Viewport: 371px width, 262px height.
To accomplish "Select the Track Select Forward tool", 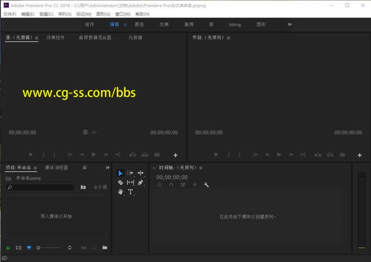I will (x=130, y=173).
